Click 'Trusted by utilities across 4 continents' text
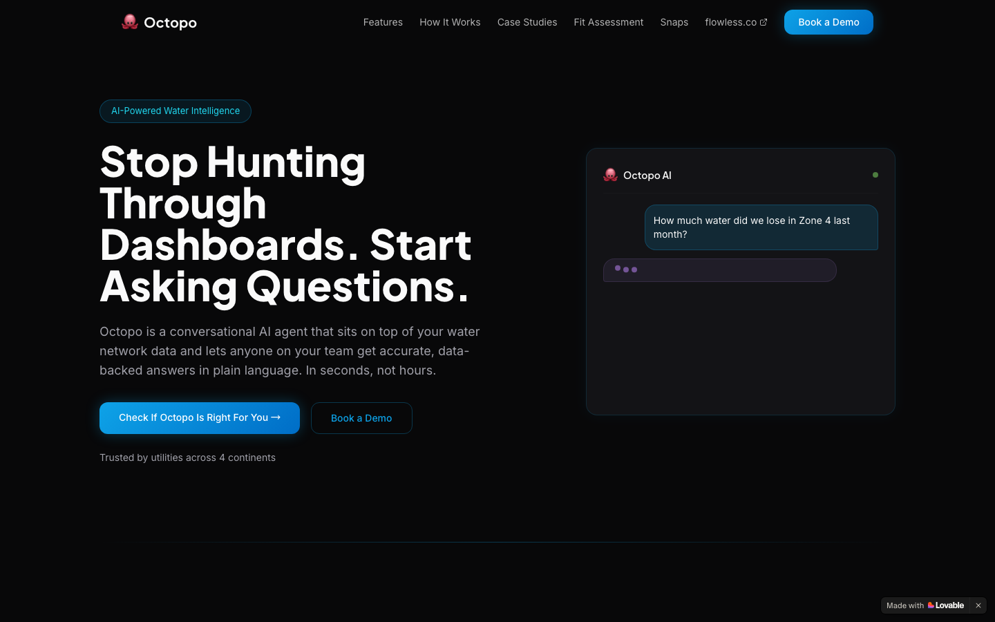Screen dimensions: 995x622 click(187, 458)
